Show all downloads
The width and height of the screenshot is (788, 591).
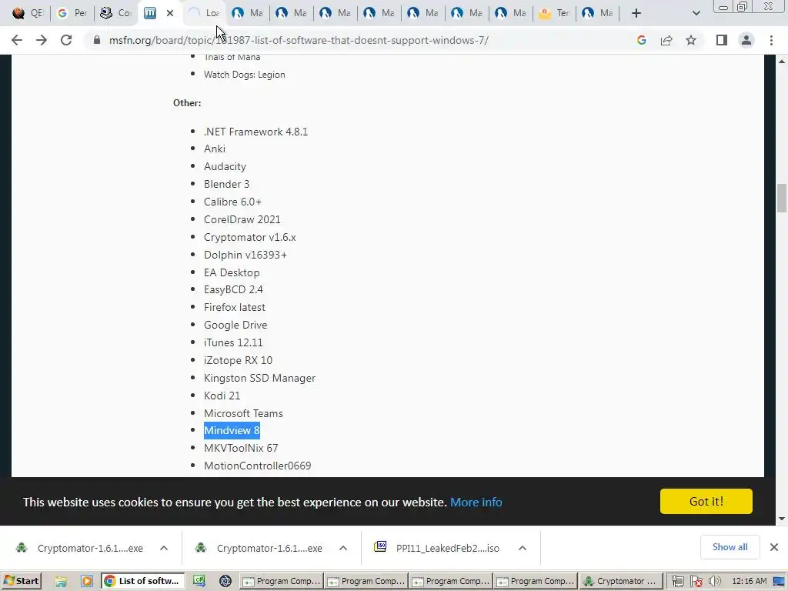pos(730,547)
